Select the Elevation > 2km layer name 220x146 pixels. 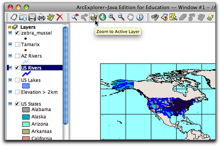tap(39, 92)
